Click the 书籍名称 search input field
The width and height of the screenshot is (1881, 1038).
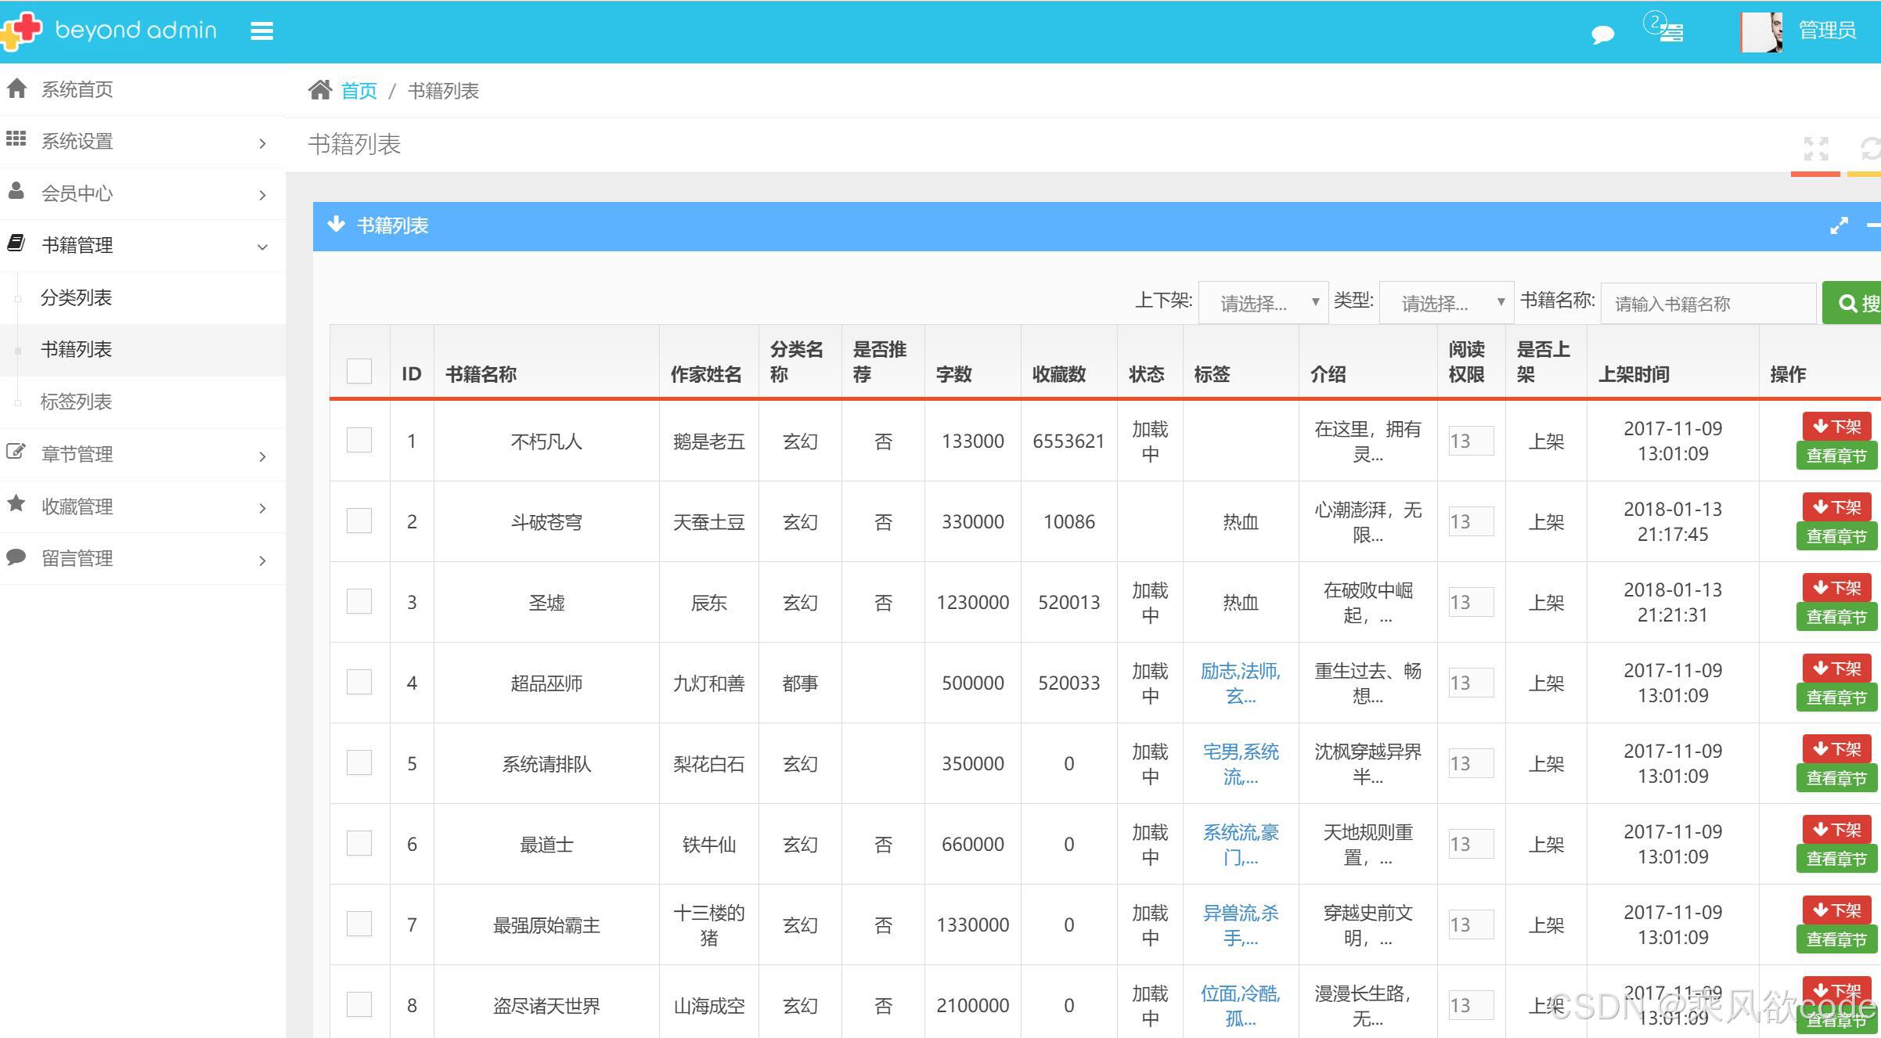(1708, 304)
